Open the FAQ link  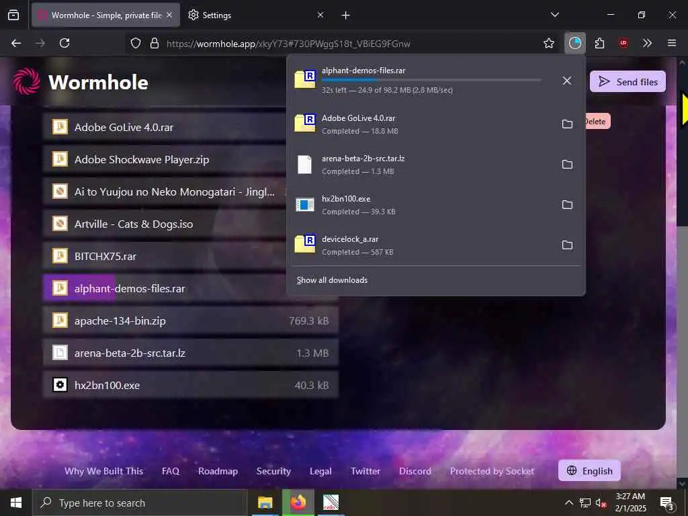[171, 471]
